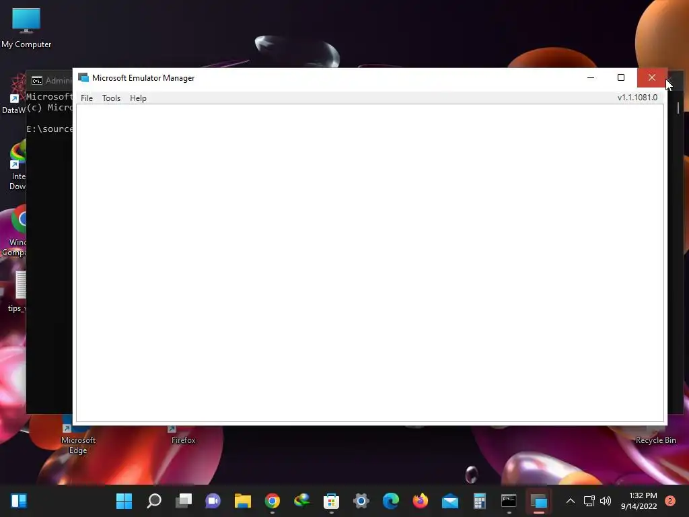Open Mail app from the taskbar
The image size is (689, 517).
(x=450, y=501)
